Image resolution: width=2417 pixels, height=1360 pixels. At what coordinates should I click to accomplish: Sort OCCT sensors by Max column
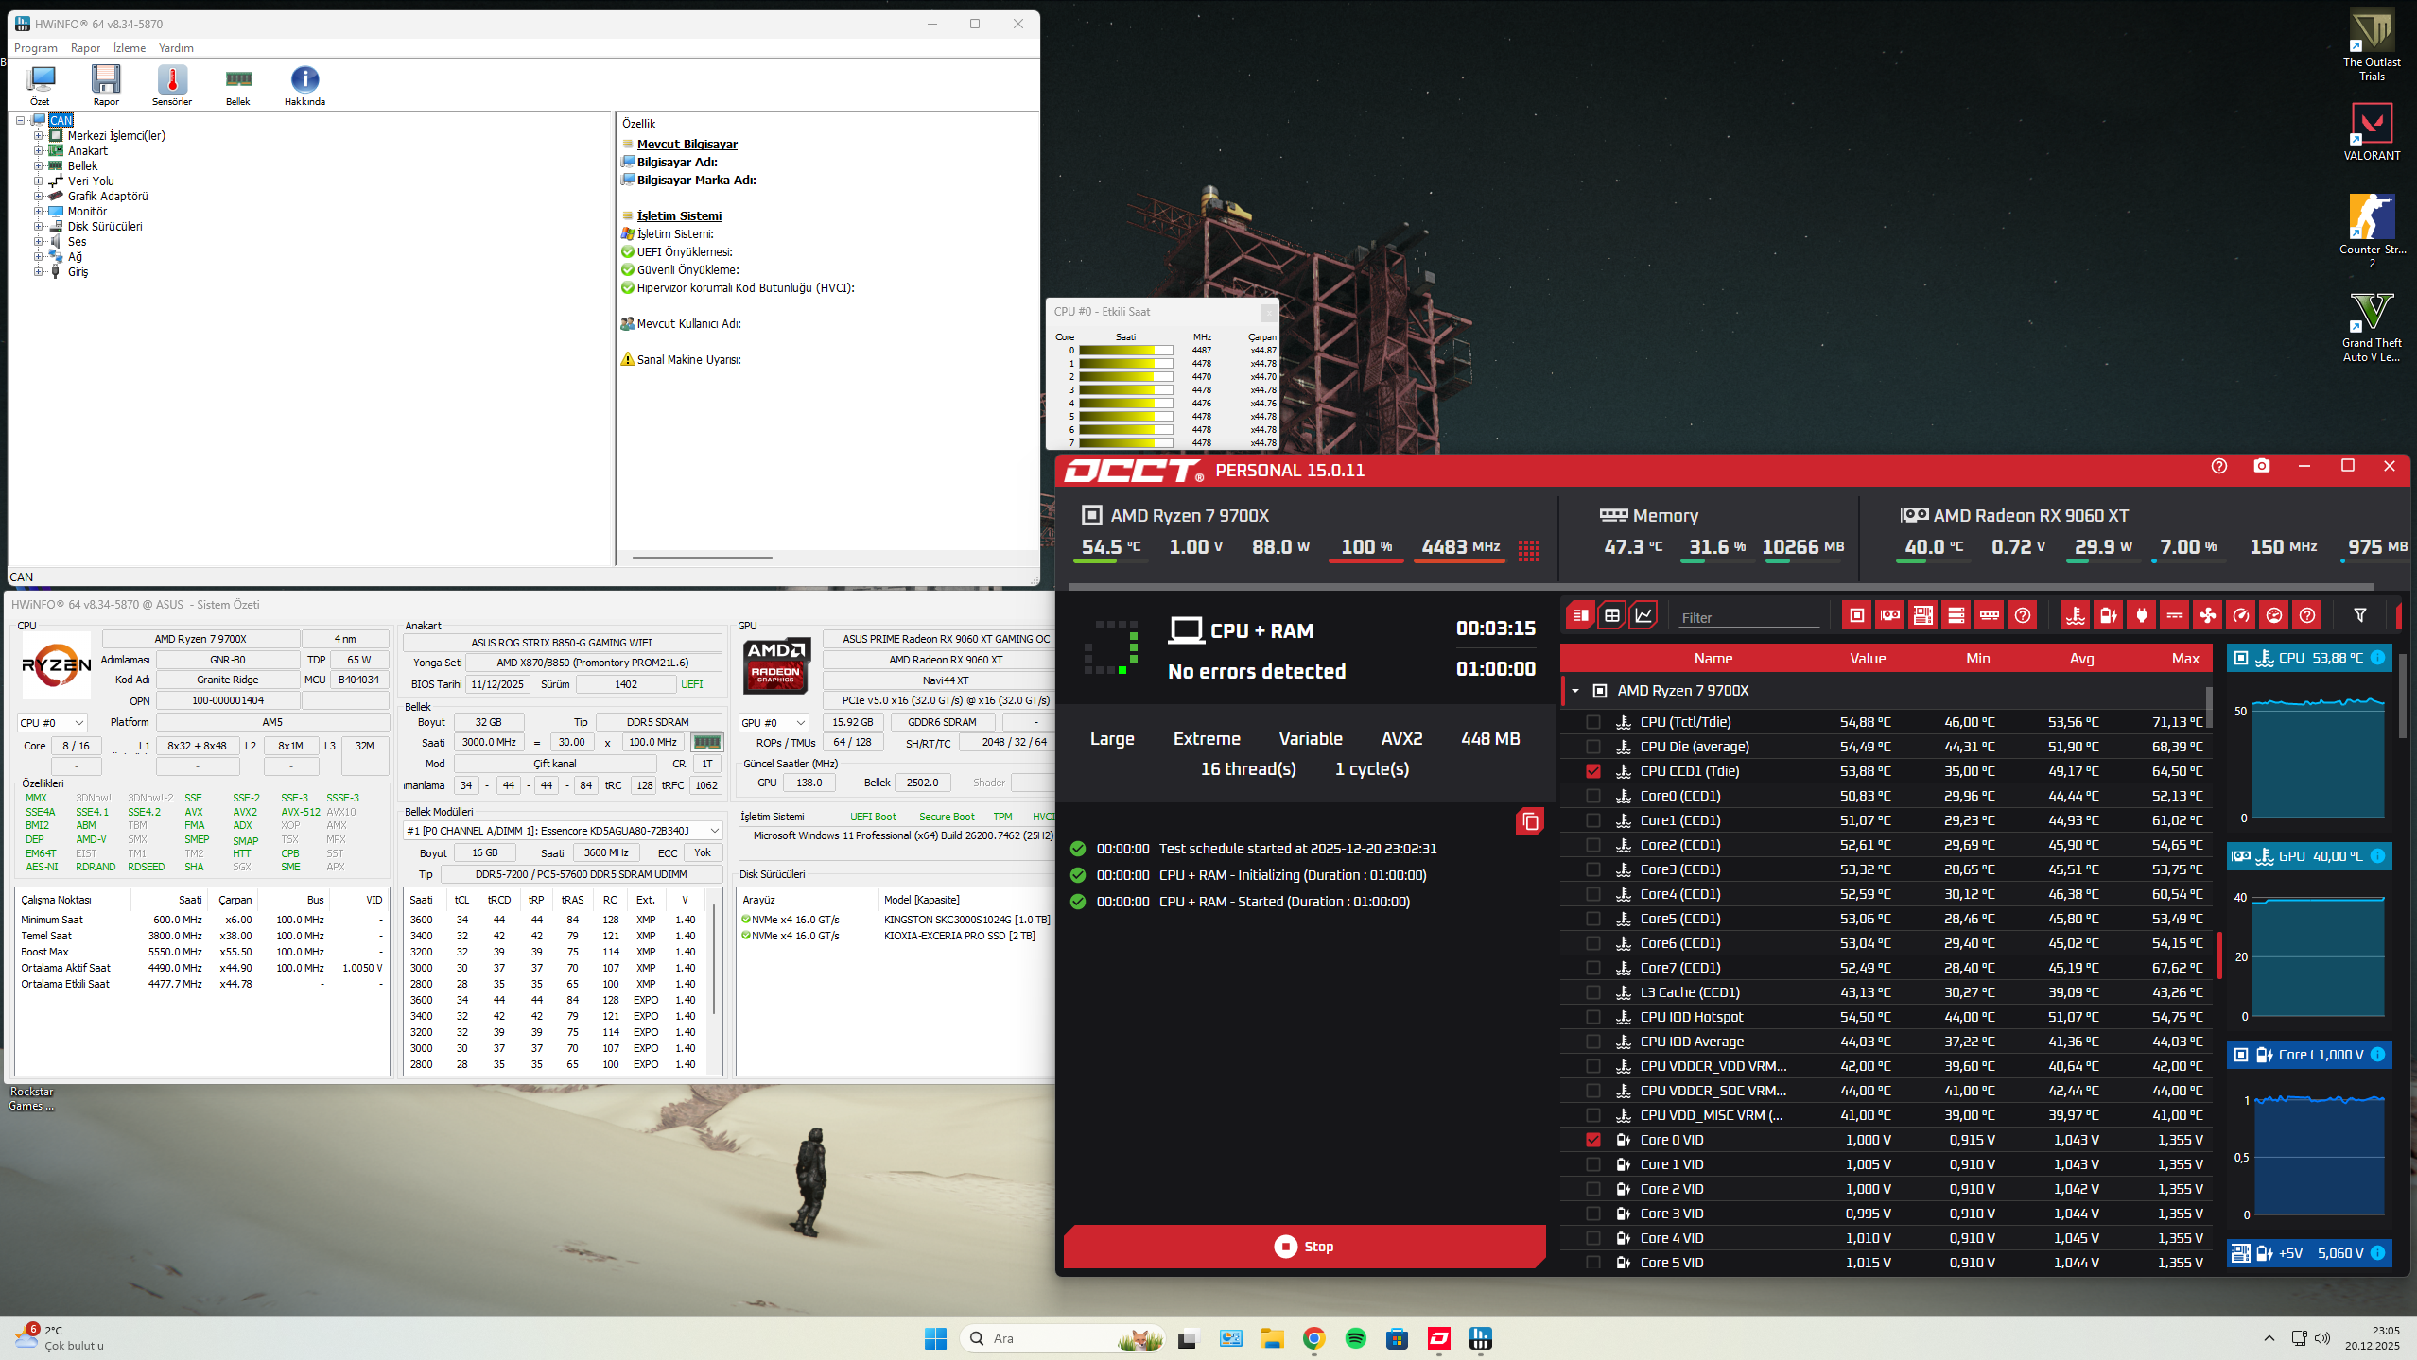[x=2185, y=659]
